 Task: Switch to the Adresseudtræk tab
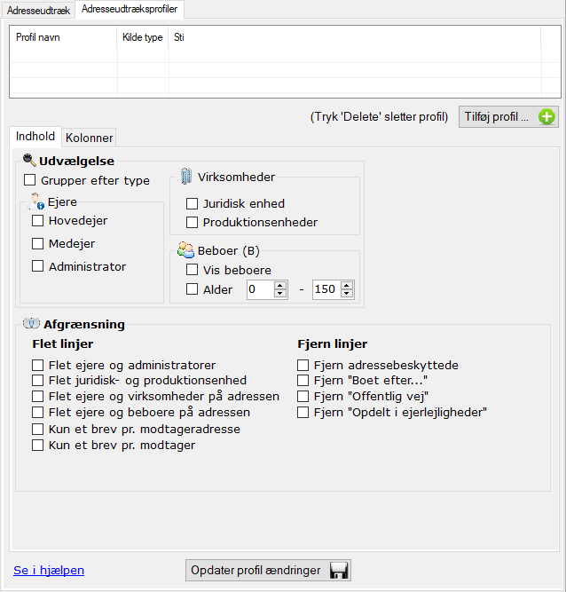coord(38,10)
